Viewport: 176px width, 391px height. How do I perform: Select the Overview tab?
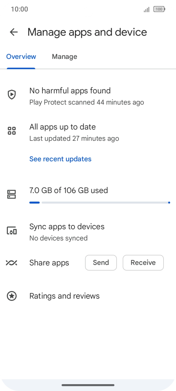(x=21, y=56)
